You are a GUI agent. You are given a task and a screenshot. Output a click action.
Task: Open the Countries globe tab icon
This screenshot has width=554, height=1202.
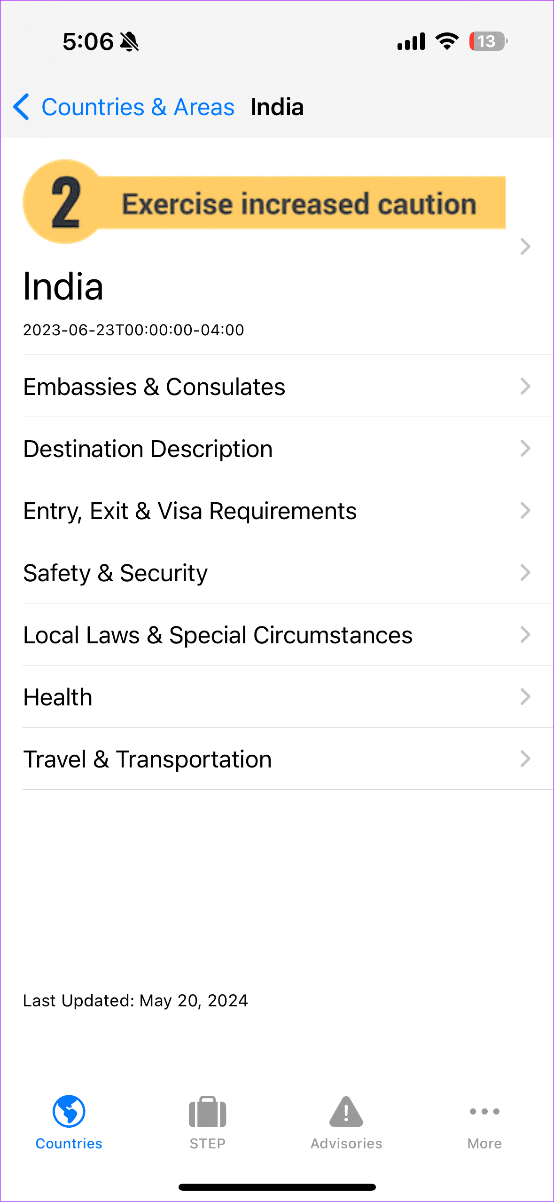click(69, 1111)
